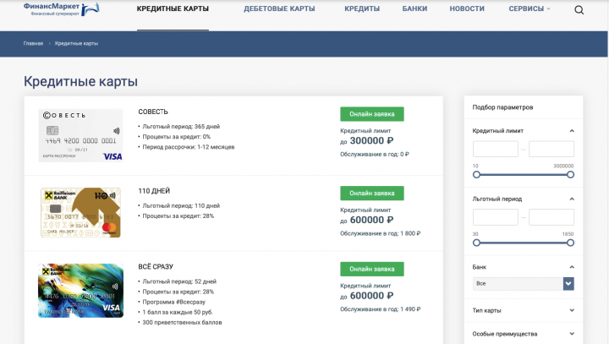Focus the minimum credit limit field
Screen dimensions: 609x344
[495, 149]
